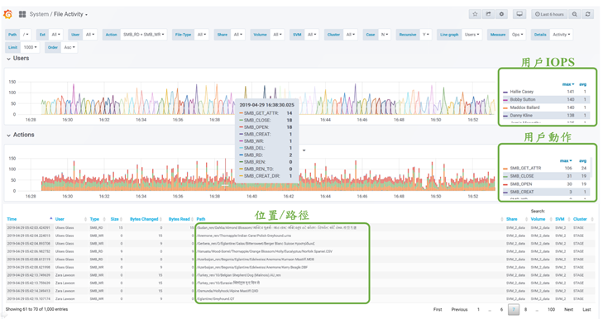Open the Cluster variable dropdown
Image resolution: width=603 pixels, height=319 pixels.
click(x=351, y=35)
